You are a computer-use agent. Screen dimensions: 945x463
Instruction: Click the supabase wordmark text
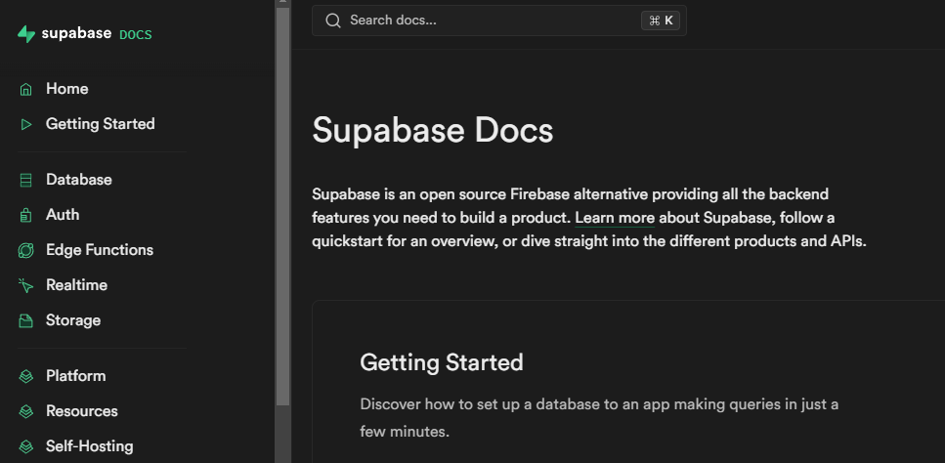point(76,33)
